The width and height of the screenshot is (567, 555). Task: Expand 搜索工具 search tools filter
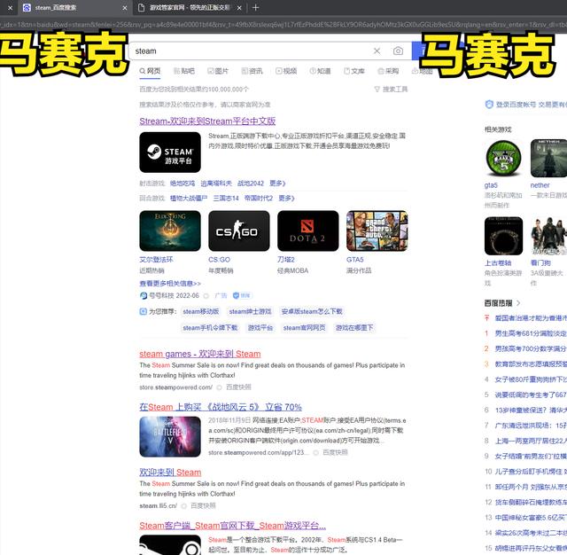click(390, 90)
